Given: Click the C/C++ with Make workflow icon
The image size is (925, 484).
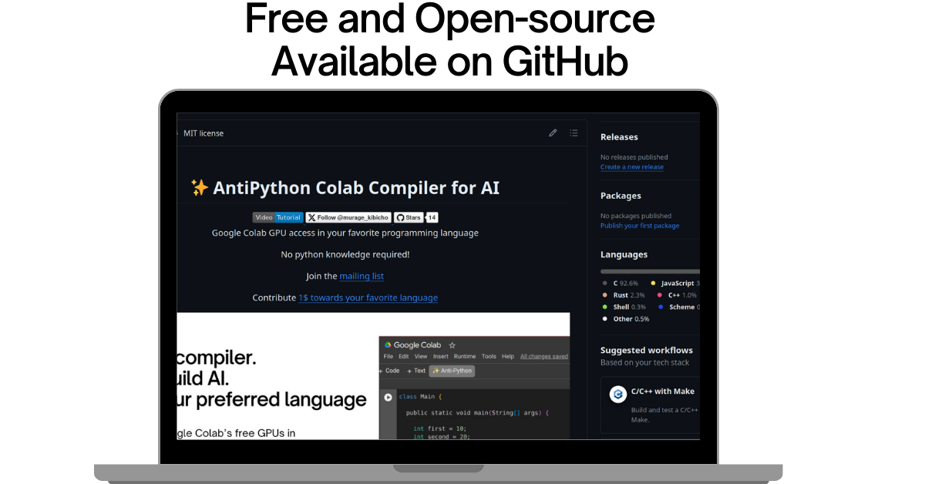Looking at the screenshot, I should click(617, 394).
